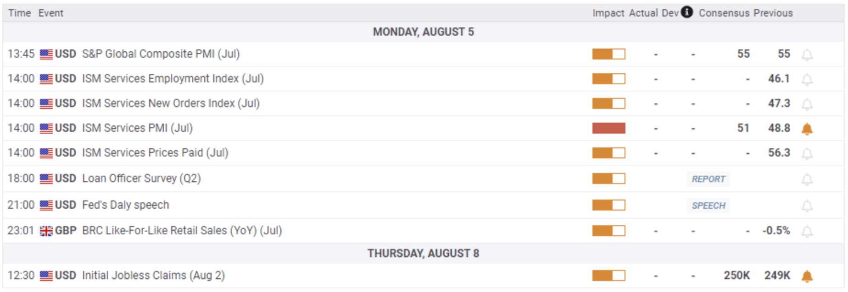Click bell icon for Fed's Daly speech
The image size is (848, 292).
pyautogui.click(x=807, y=206)
